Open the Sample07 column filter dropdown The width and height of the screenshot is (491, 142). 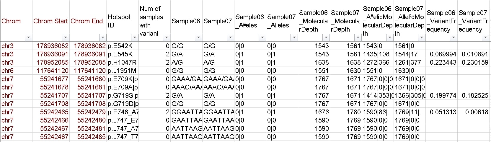pos(230,37)
